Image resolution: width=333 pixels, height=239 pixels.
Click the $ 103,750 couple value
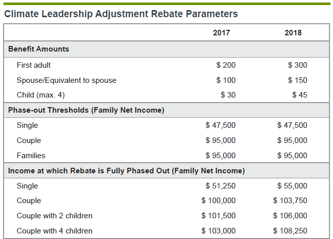pos(290,201)
